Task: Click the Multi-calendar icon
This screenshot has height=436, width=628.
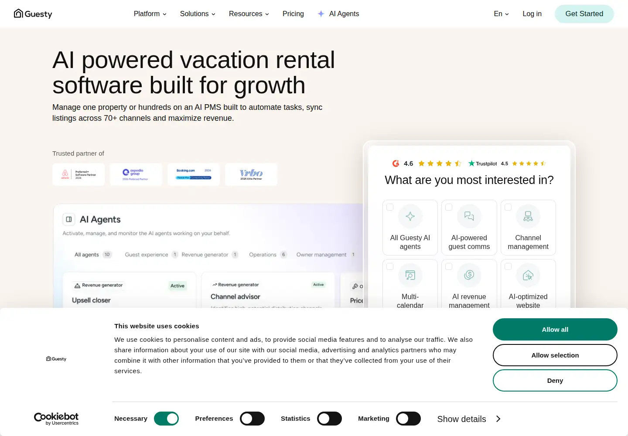Action: tap(410, 275)
